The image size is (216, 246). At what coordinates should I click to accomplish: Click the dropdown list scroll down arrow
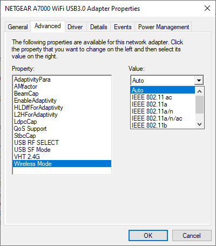(x=199, y=124)
